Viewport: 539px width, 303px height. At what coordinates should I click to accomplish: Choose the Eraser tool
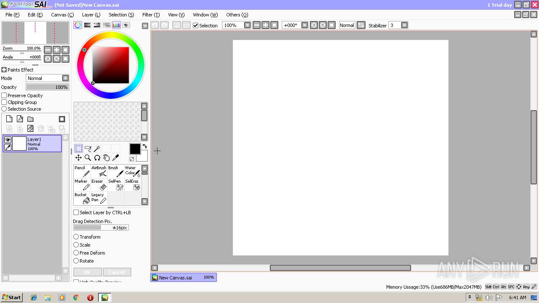click(99, 185)
